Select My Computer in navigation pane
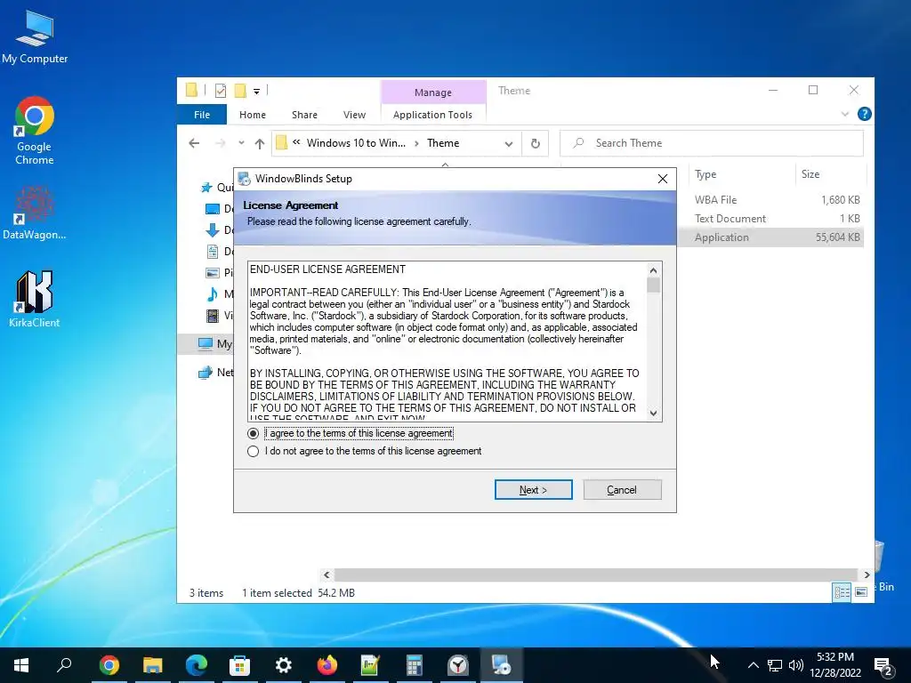Screen dimensions: 911x683 click(x=214, y=344)
